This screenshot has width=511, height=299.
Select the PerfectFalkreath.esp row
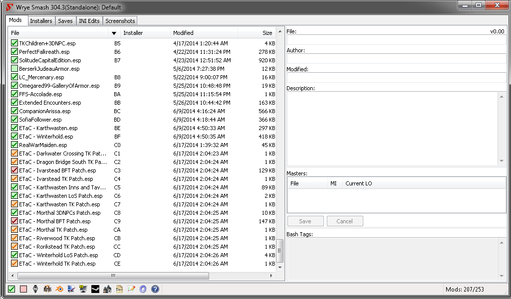143,51
